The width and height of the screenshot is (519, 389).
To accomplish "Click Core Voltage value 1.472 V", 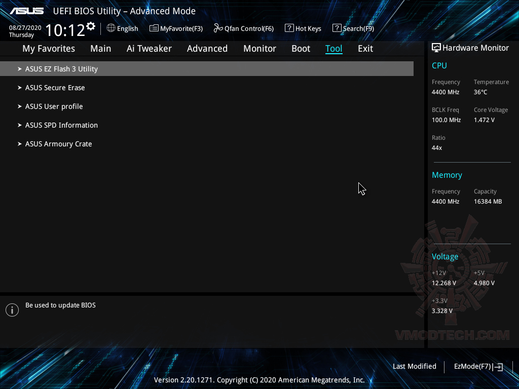I will click(x=484, y=120).
